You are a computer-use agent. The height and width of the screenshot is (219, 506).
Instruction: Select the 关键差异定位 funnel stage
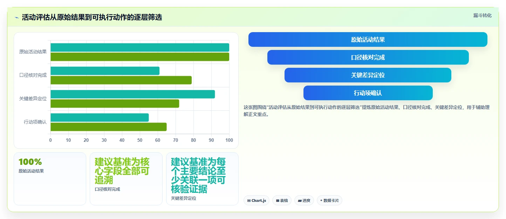368,75
